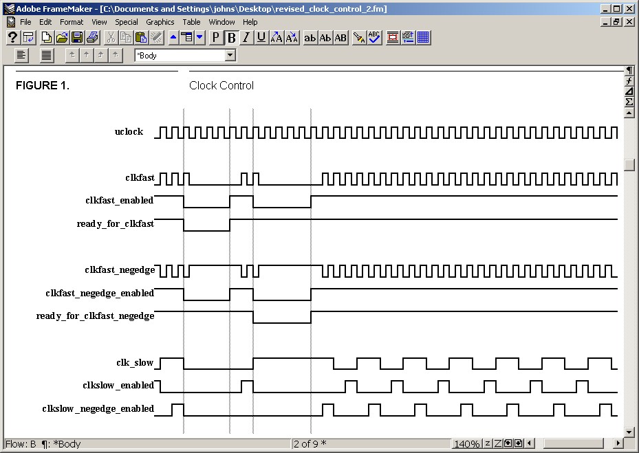Click the Cut scissors icon
639x453 pixels.
[x=111, y=38]
